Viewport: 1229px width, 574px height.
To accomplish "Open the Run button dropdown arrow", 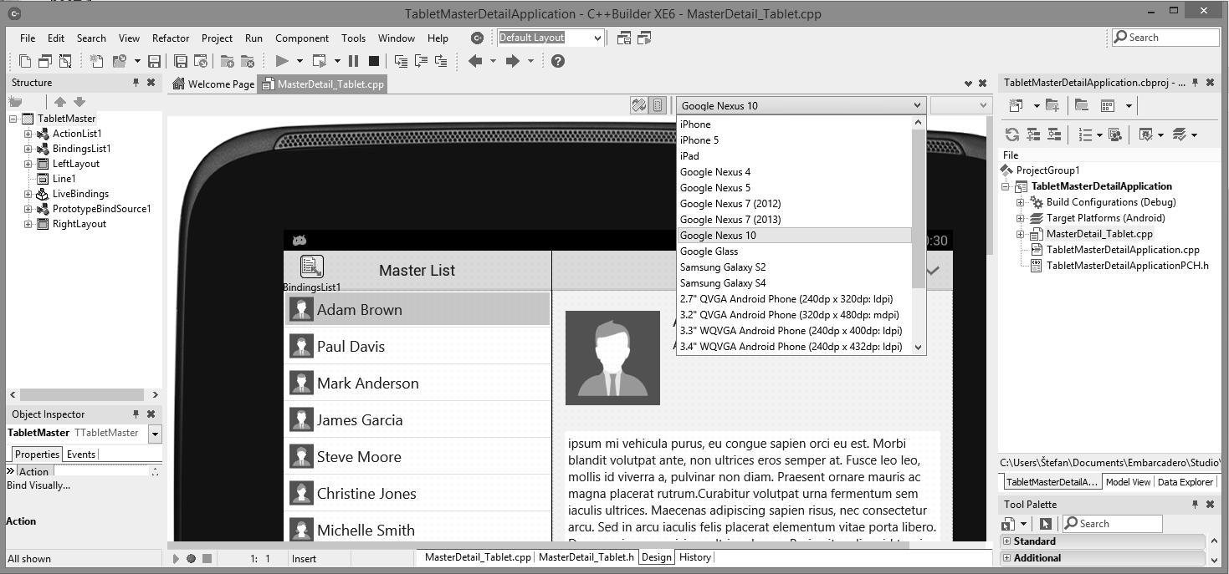I will tap(300, 61).
